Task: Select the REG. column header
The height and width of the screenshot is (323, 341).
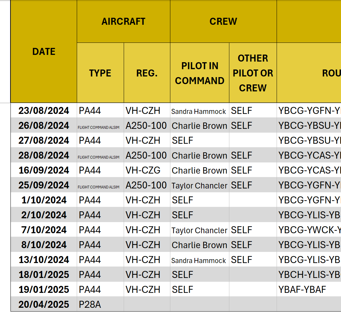Action: [147, 73]
